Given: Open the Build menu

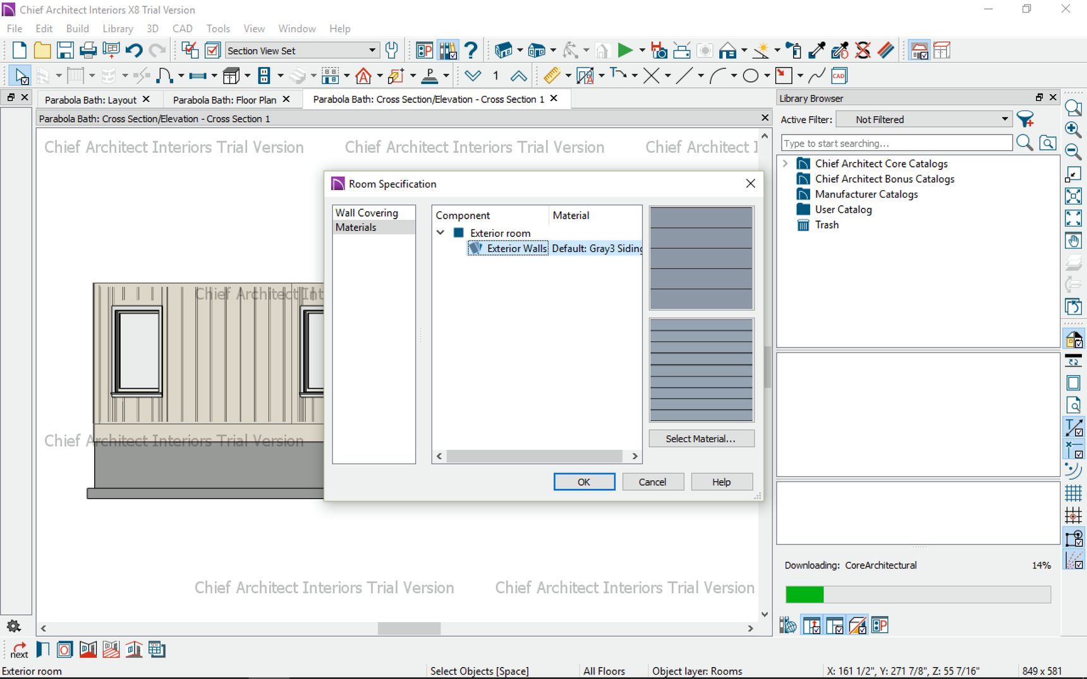Looking at the screenshot, I should tap(78, 28).
